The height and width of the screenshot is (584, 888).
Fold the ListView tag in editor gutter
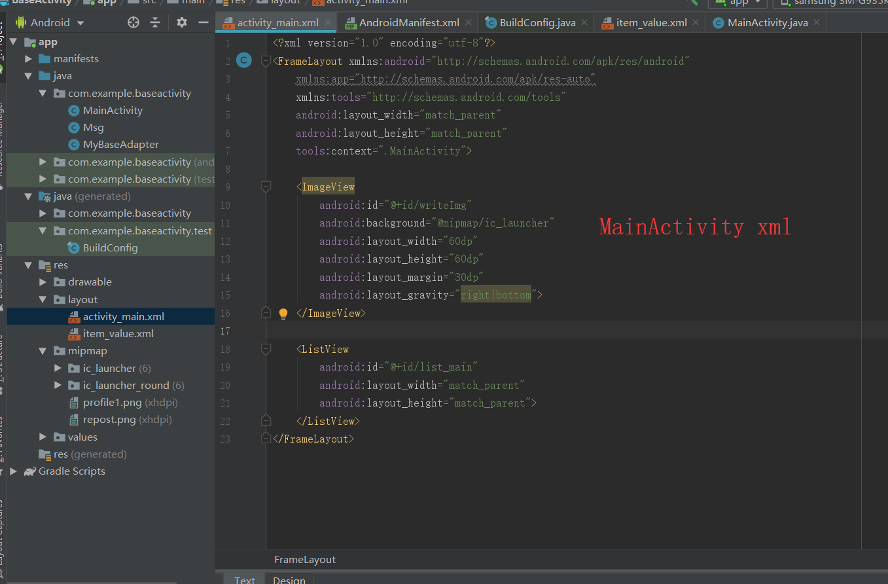point(266,350)
